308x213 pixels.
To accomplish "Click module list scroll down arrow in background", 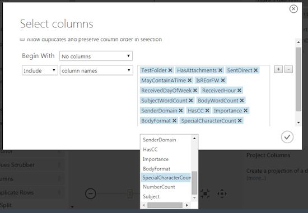I will (x=72, y=207).
